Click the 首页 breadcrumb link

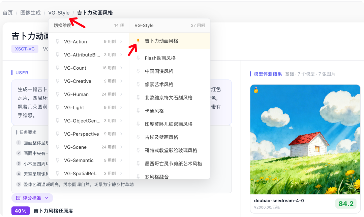7,13
